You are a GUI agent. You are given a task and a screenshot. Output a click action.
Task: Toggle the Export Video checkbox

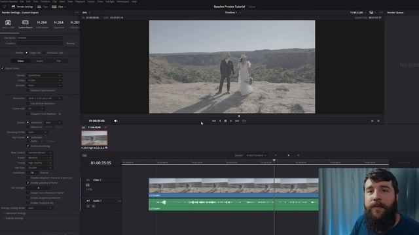pyautogui.click(x=3, y=68)
